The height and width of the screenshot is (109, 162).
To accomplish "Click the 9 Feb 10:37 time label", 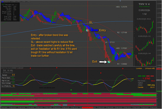I will (13, 107).
